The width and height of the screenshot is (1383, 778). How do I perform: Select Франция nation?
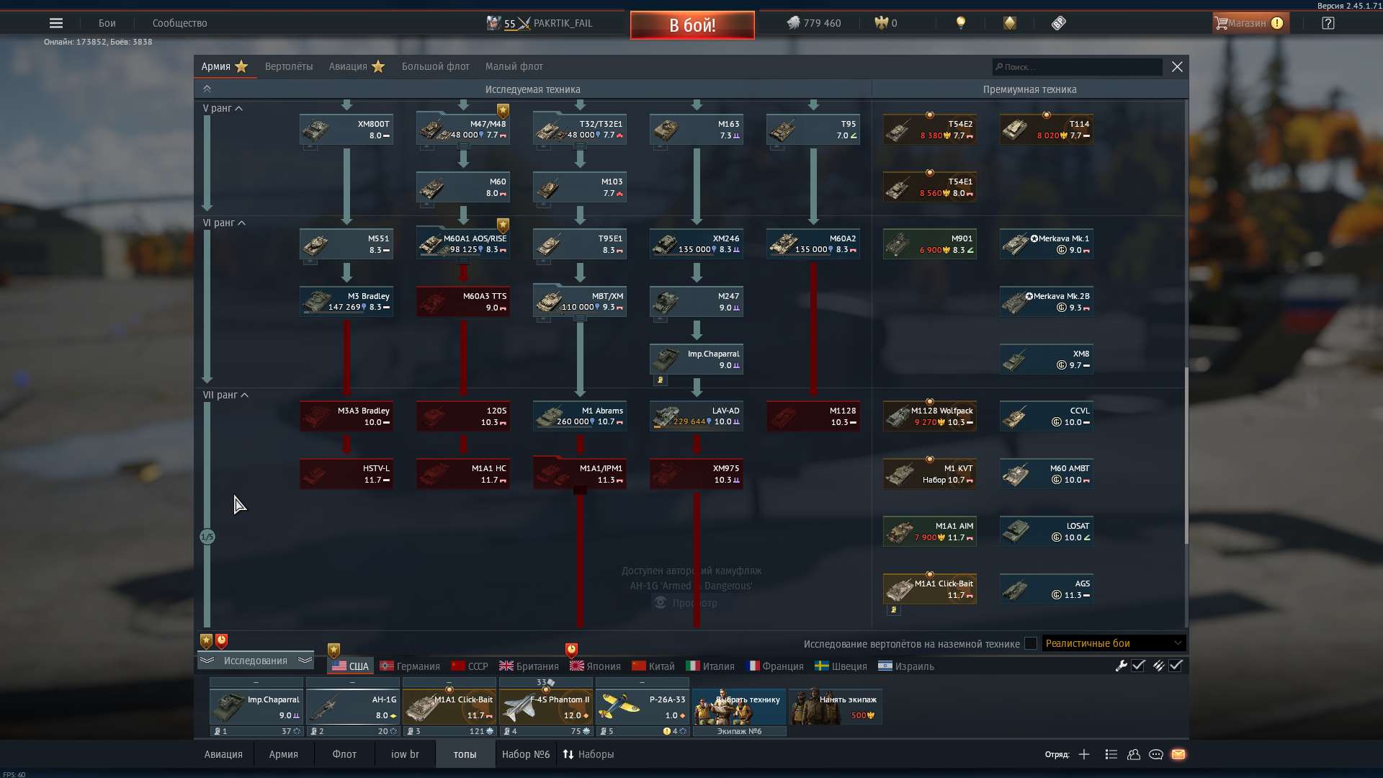coord(775,666)
